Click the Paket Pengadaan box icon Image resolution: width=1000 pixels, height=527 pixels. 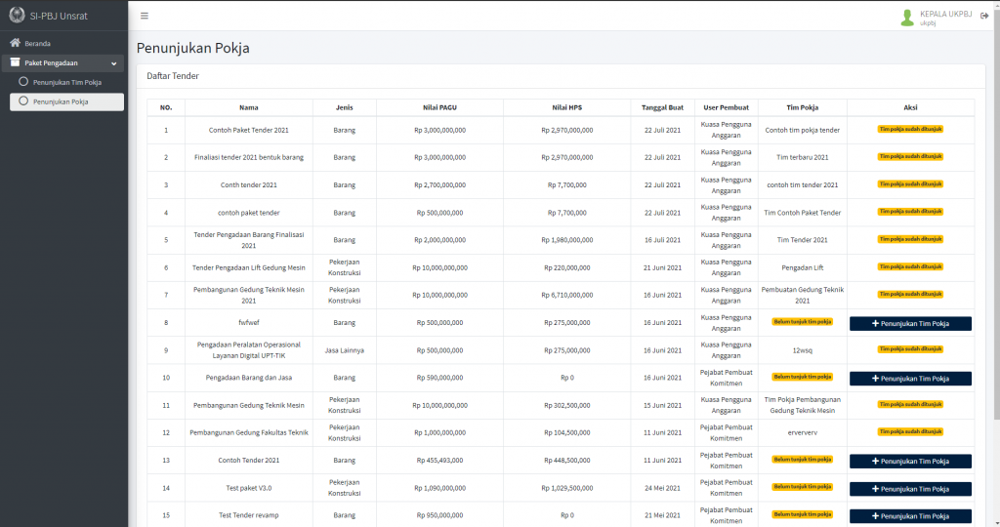pos(16,63)
